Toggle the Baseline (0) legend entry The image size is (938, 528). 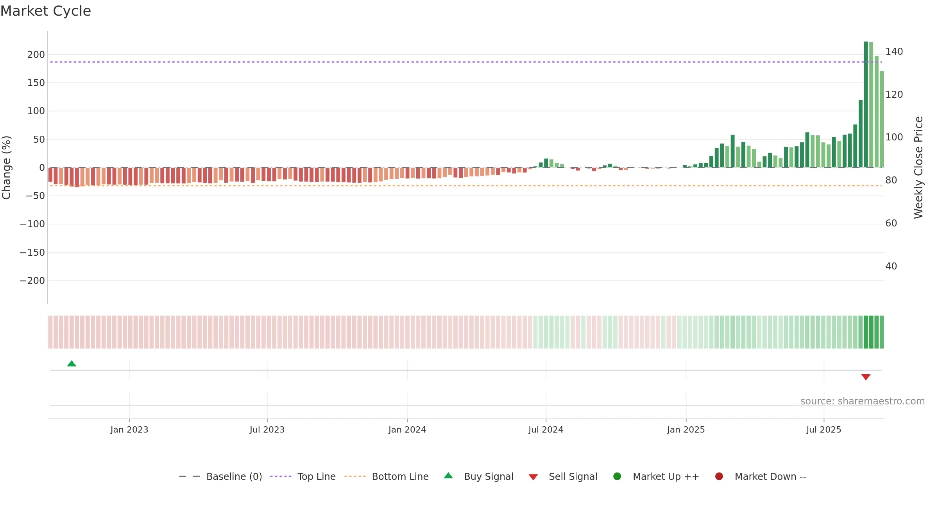pos(220,476)
